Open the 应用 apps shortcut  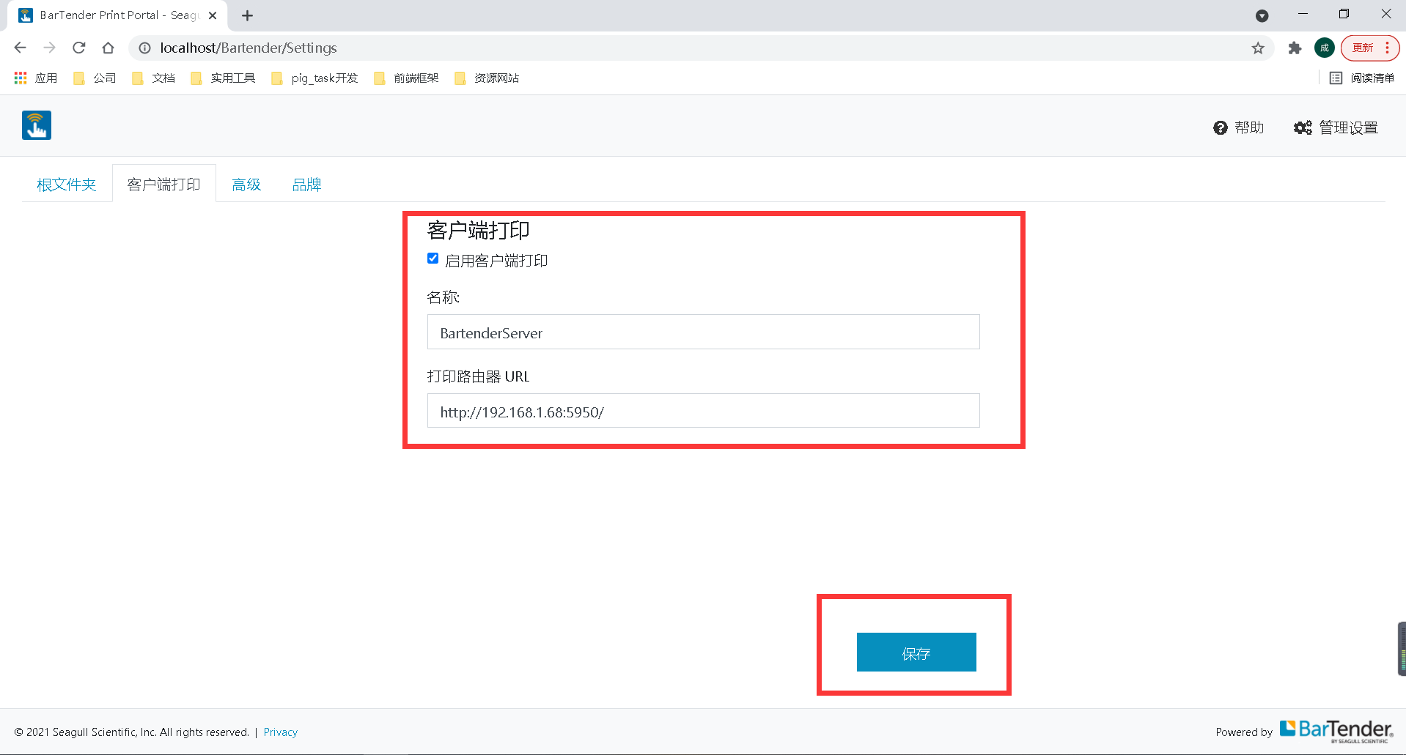coord(35,78)
